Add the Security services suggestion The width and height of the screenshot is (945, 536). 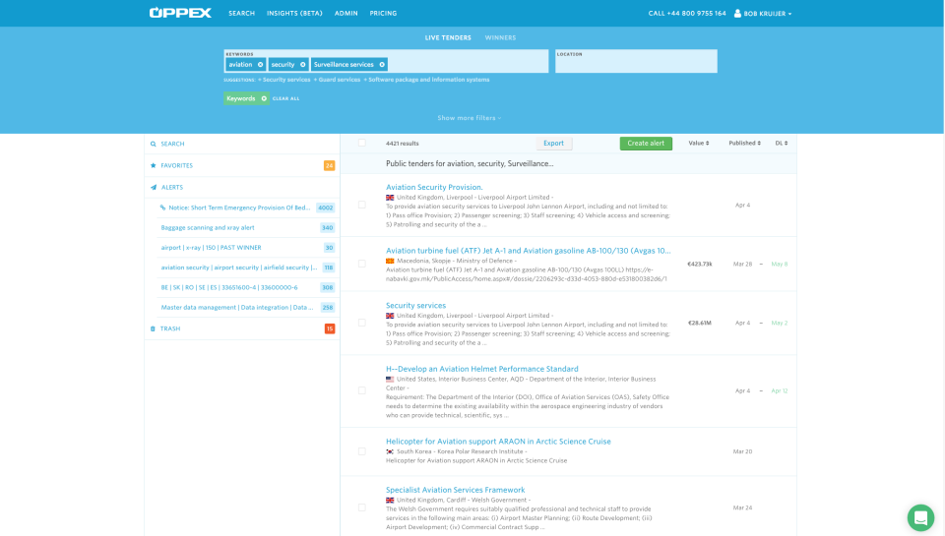pyautogui.click(x=283, y=80)
